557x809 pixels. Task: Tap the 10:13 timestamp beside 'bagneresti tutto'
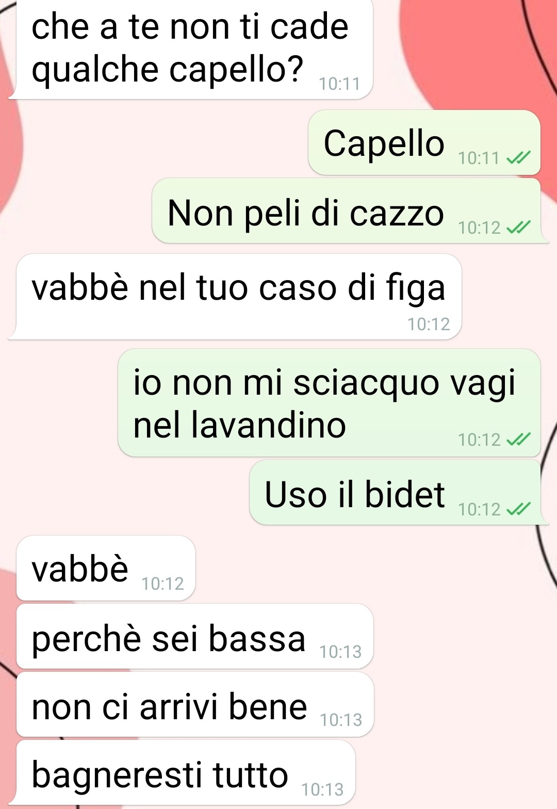pyautogui.click(x=322, y=789)
